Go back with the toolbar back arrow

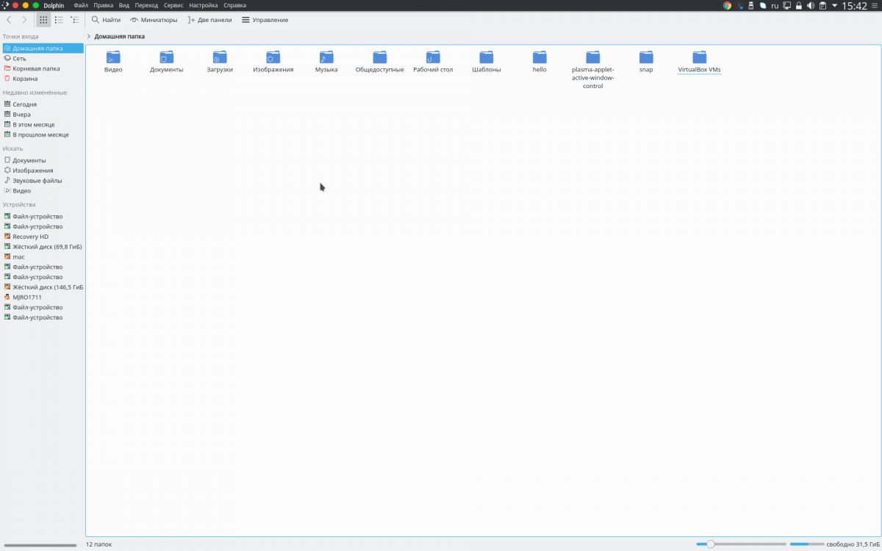point(9,20)
